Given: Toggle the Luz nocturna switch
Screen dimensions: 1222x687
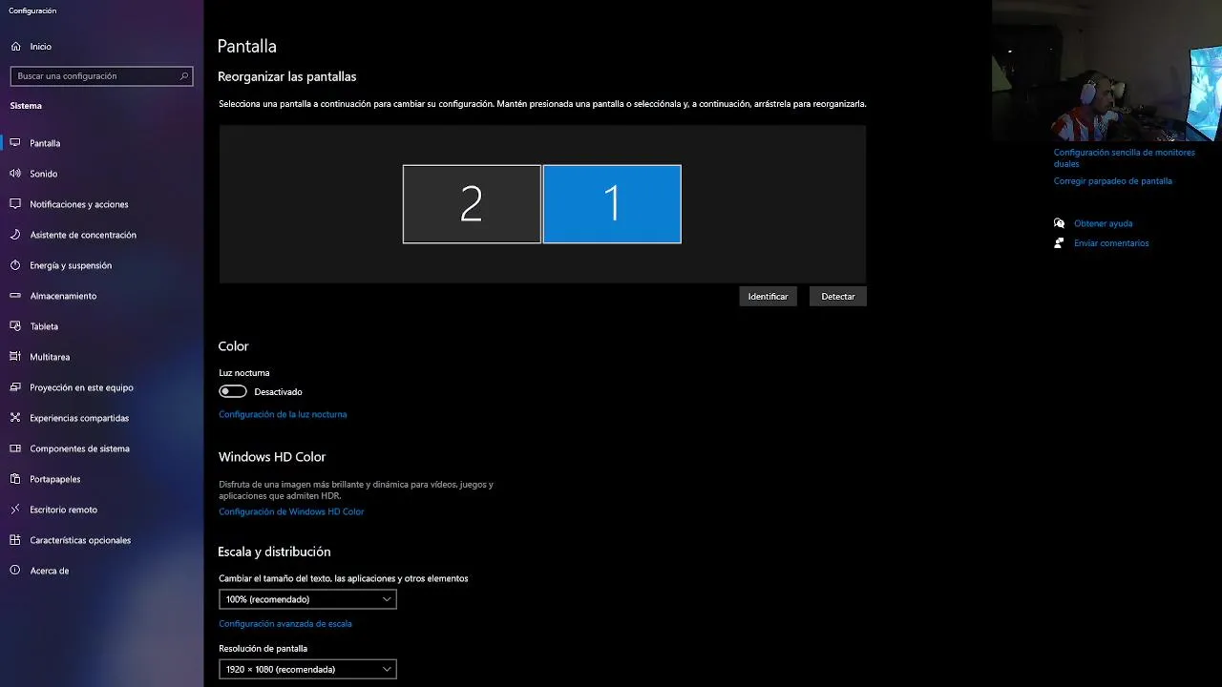Looking at the screenshot, I should click(x=233, y=391).
